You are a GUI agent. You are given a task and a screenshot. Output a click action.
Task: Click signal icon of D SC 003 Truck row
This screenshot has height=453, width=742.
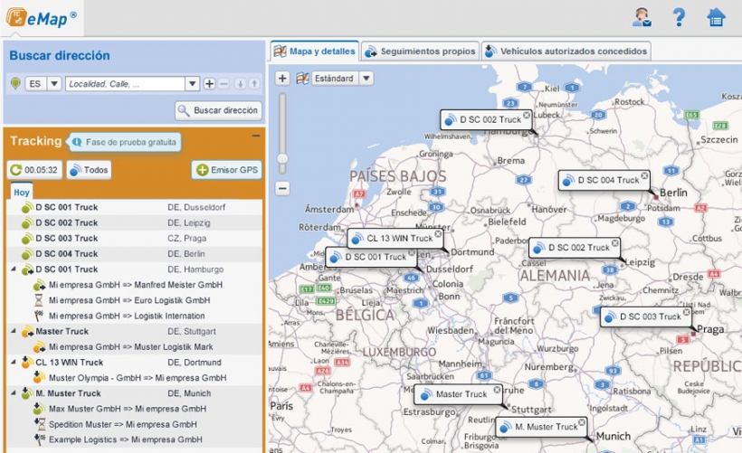pyautogui.click(x=27, y=239)
